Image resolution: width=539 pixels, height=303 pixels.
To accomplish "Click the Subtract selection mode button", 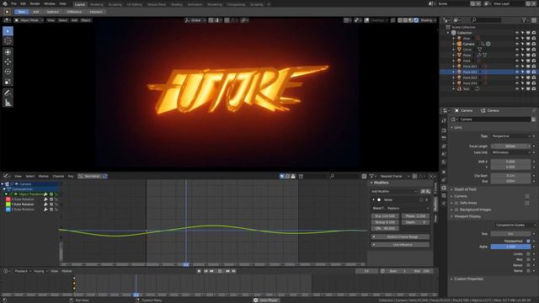I will click(52, 12).
